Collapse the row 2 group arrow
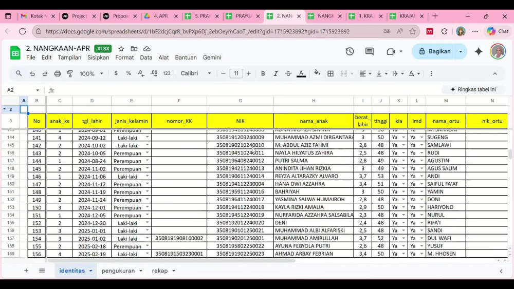The height and width of the screenshot is (289, 514). click(5, 109)
